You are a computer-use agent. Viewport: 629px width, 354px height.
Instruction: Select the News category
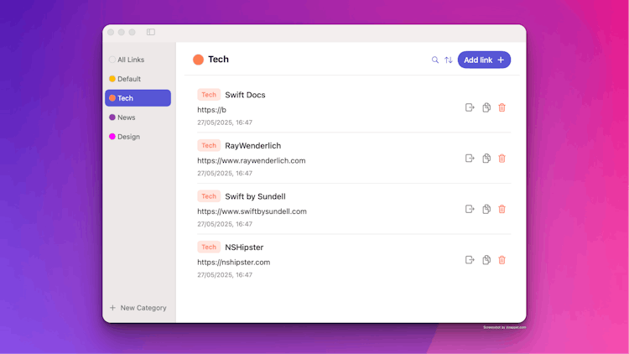tap(138, 117)
